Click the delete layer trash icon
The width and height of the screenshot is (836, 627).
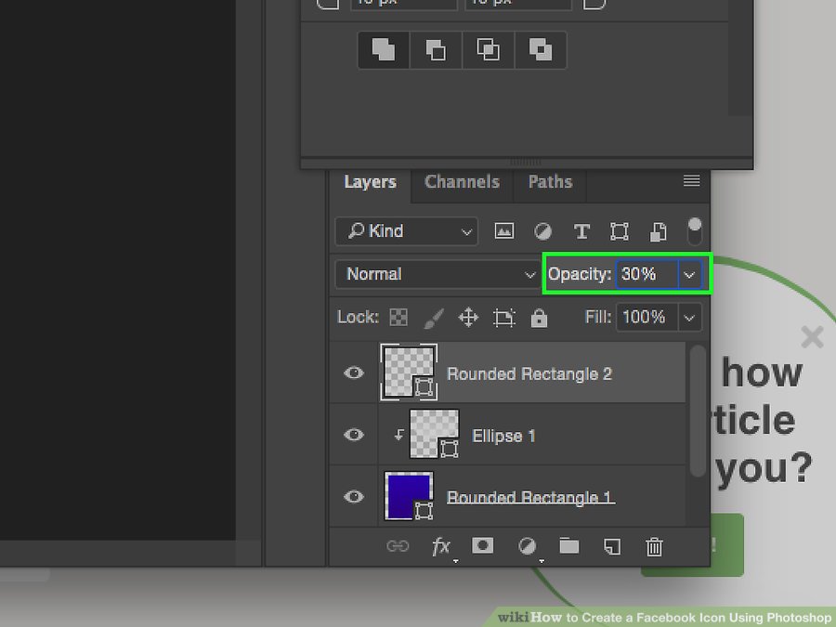(654, 547)
